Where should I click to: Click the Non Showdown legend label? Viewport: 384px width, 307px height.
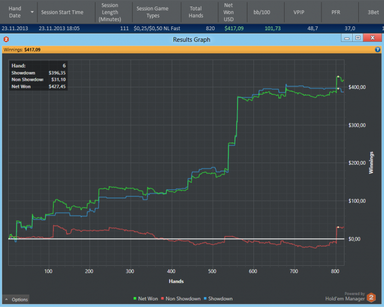(x=183, y=298)
